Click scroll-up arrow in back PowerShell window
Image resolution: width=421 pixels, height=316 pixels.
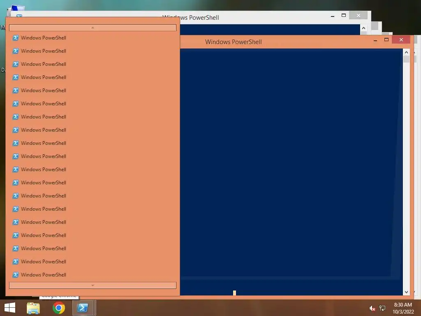click(x=363, y=28)
